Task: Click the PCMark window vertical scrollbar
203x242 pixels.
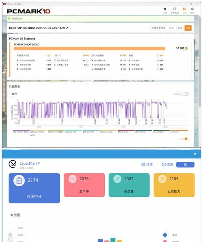Action: [x=200, y=62]
